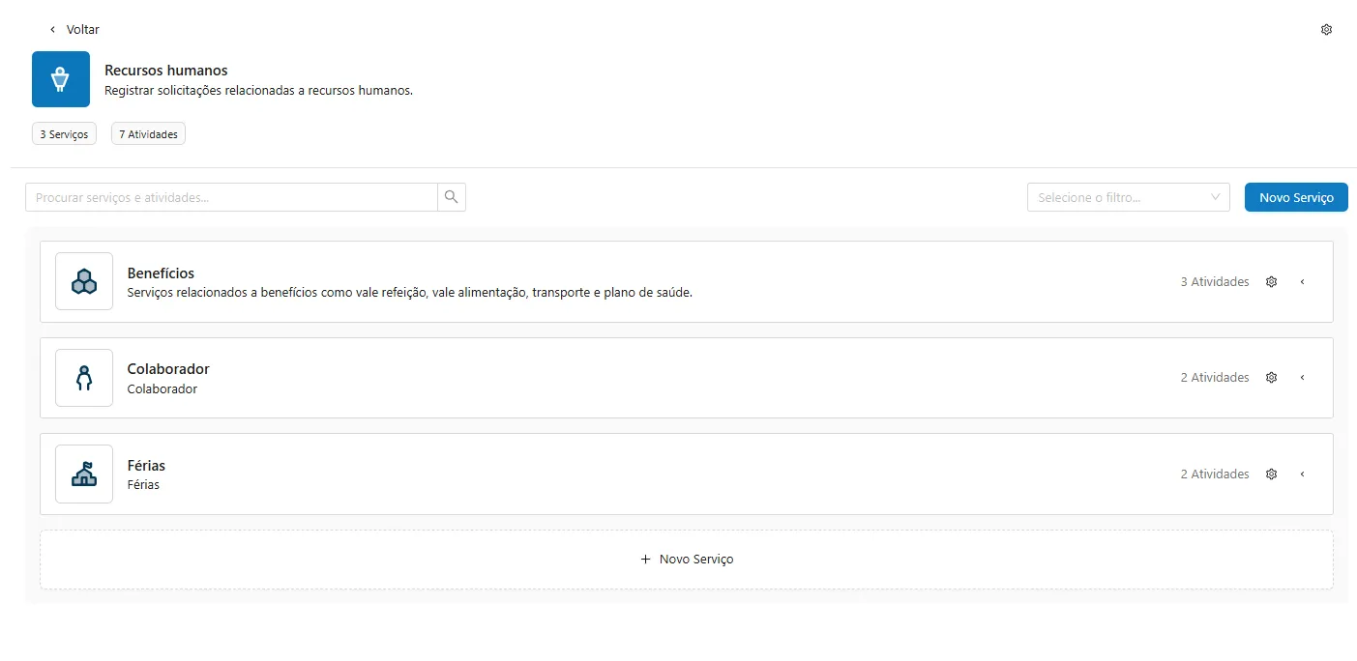Click the Colaborador service icon

84,378
